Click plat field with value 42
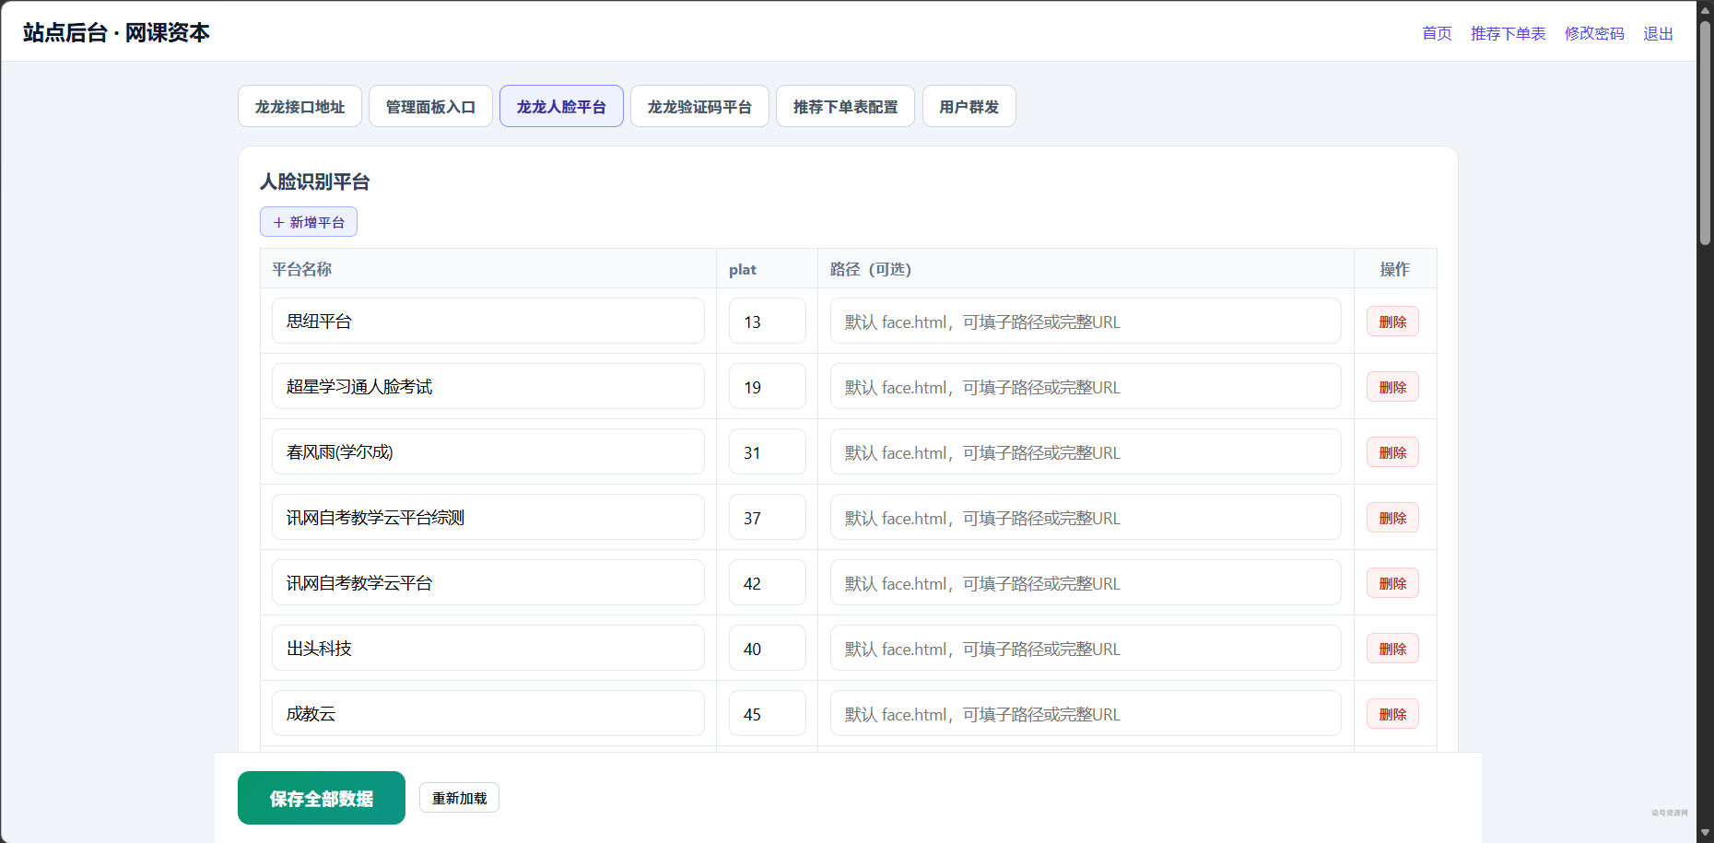 (x=768, y=582)
